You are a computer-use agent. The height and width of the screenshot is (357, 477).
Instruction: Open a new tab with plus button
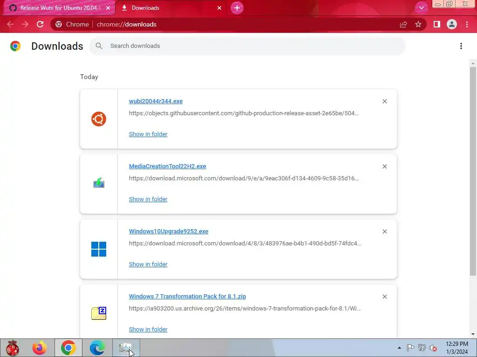pos(237,8)
